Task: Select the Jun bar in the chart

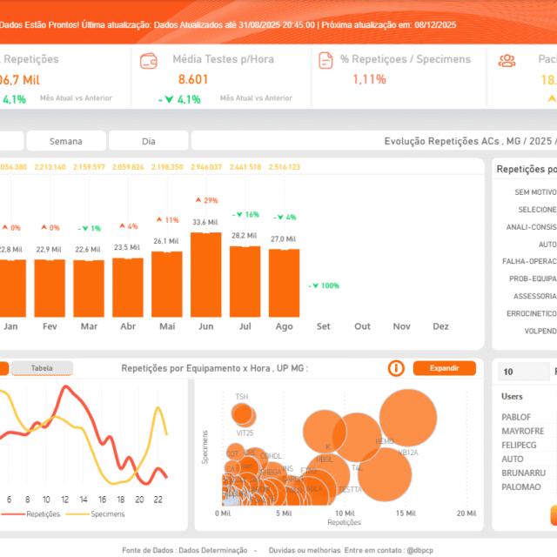Action: (205, 274)
